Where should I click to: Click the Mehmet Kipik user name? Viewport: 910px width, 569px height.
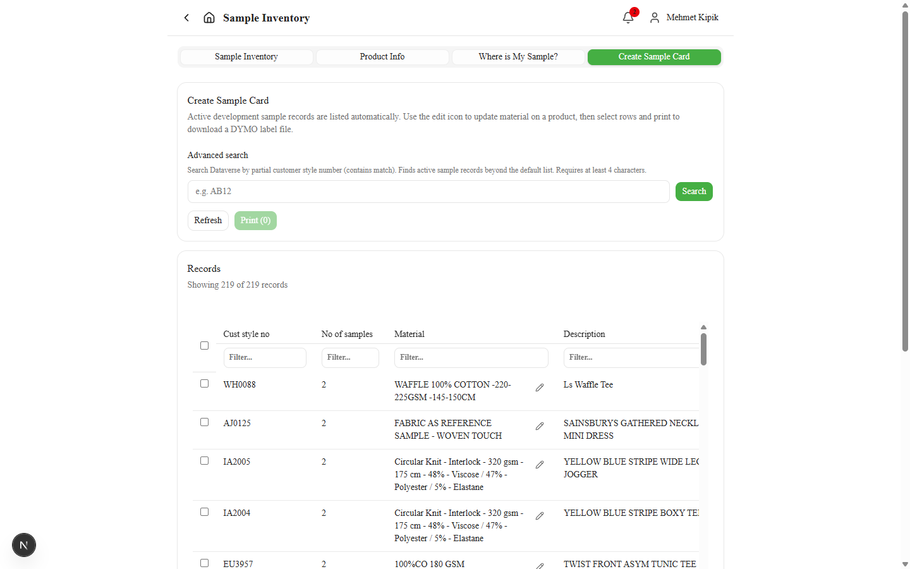pos(692,18)
